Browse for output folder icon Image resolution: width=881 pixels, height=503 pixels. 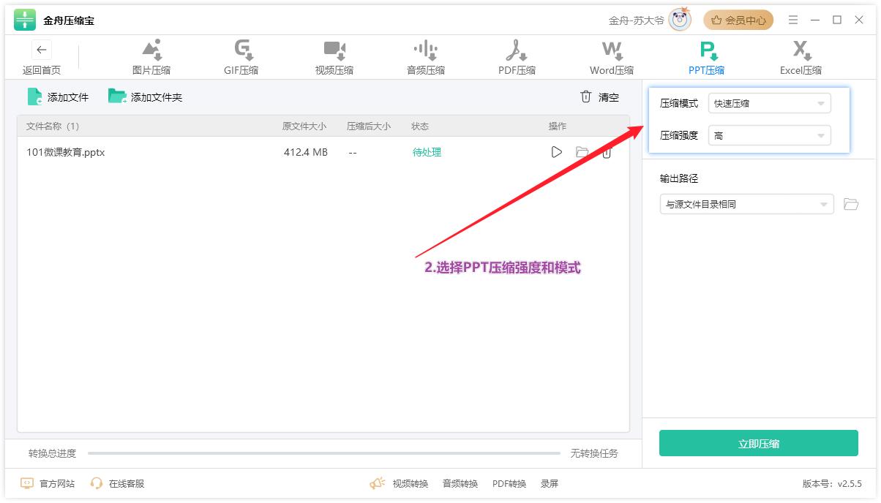click(850, 205)
